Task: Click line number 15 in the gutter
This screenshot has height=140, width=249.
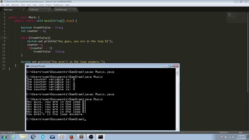Action: [4, 62]
